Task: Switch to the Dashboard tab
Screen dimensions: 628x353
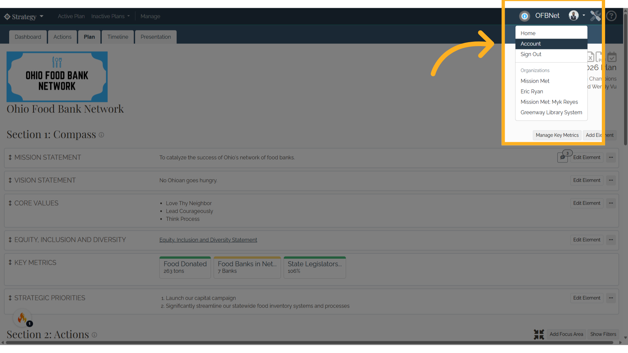Action: (x=28, y=37)
